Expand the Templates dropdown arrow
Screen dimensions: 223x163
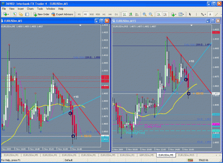click(x=183, y=14)
